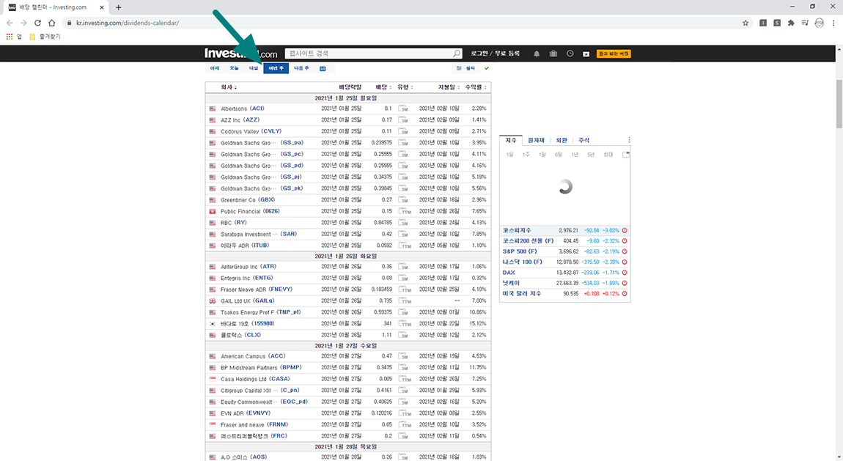Go to the browser home page icon
This screenshot has width=843, height=461.
click(51, 23)
